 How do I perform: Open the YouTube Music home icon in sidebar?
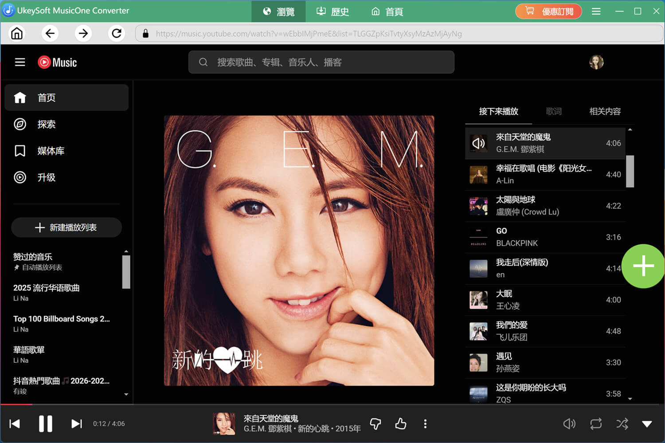(20, 98)
